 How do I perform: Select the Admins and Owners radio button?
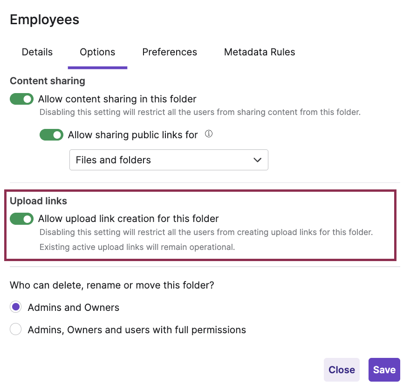click(16, 307)
